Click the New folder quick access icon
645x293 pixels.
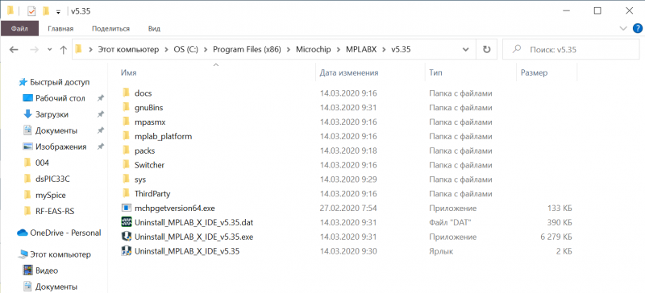coord(46,11)
